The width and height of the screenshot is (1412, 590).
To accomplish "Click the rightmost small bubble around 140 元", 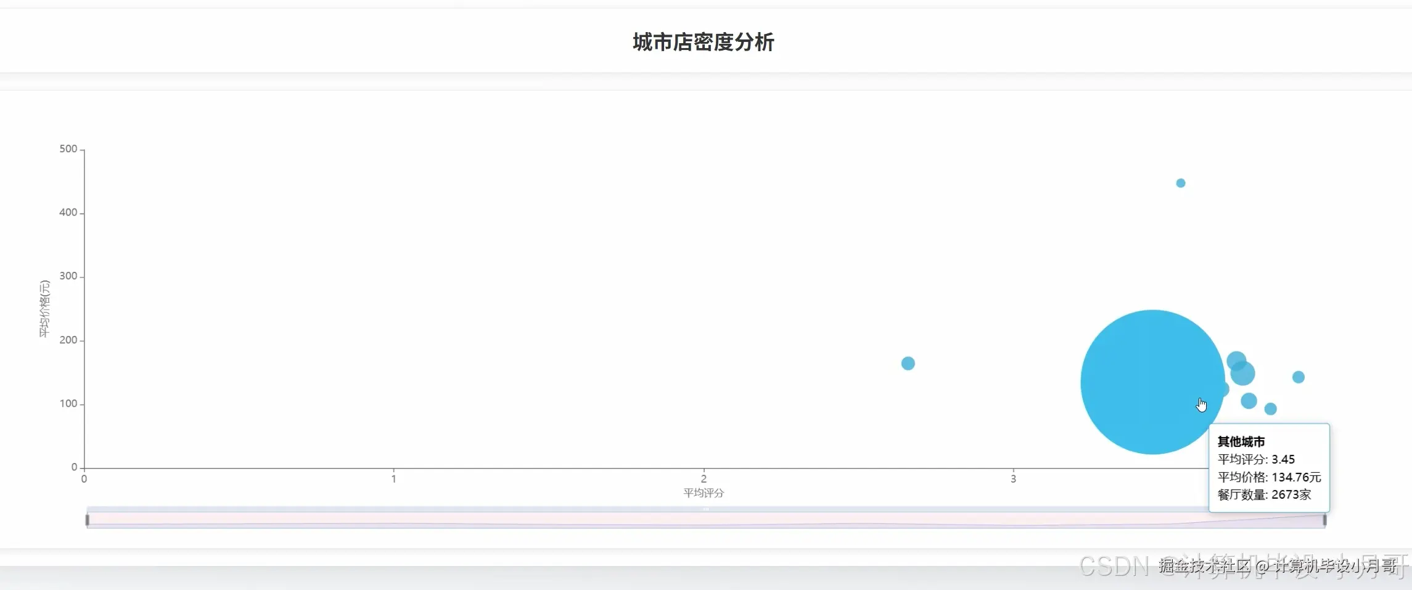I will coord(1298,377).
